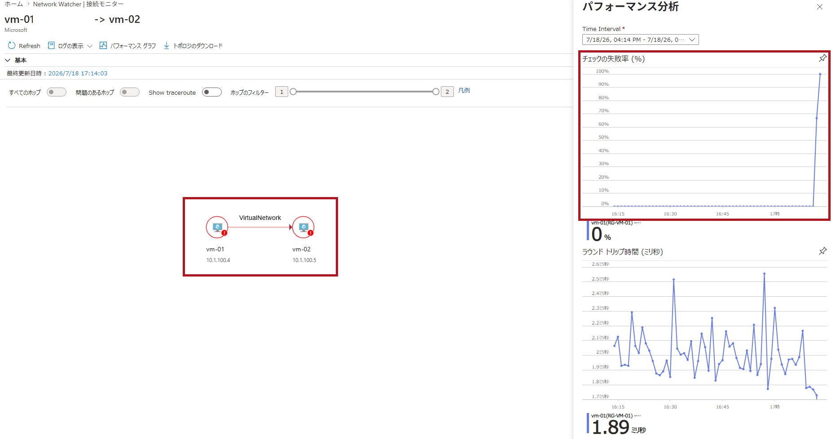Open the ログの表示 log icon
The width and height of the screenshot is (831, 439).
point(51,45)
